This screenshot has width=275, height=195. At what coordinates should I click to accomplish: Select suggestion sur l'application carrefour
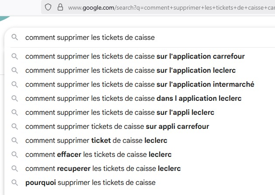click(x=135, y=57)
